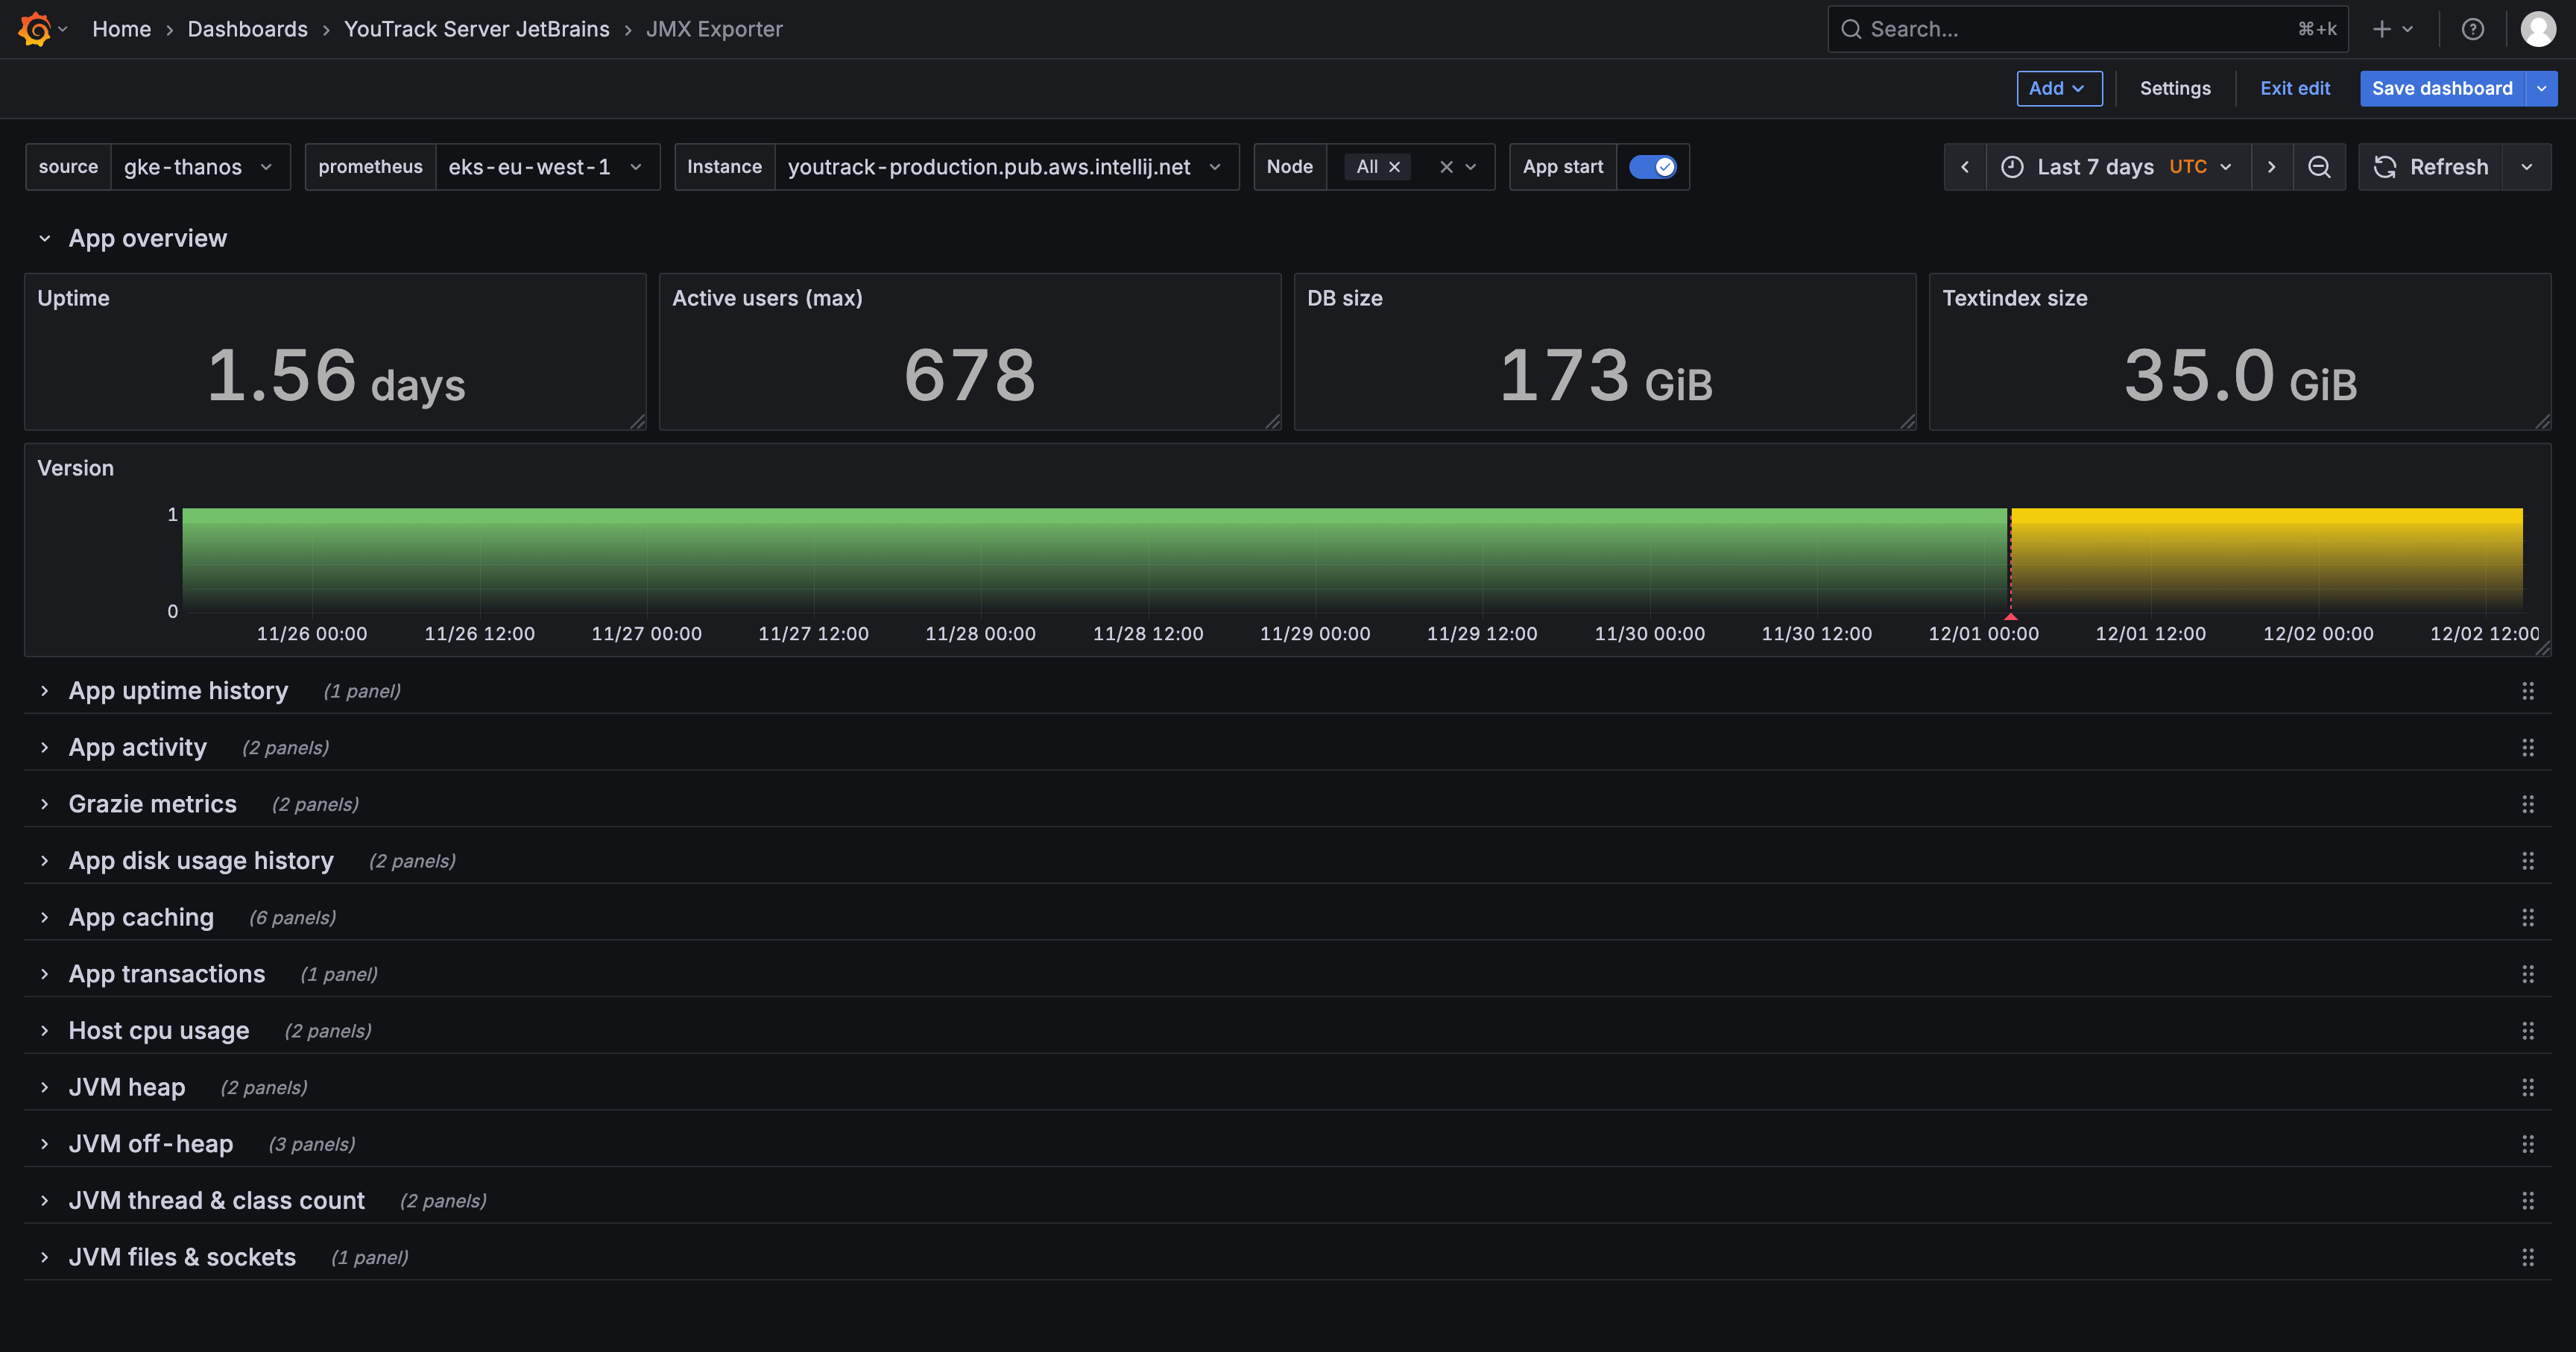
Task: Toggle the App start switch
Action: (x=1652, y=167)
